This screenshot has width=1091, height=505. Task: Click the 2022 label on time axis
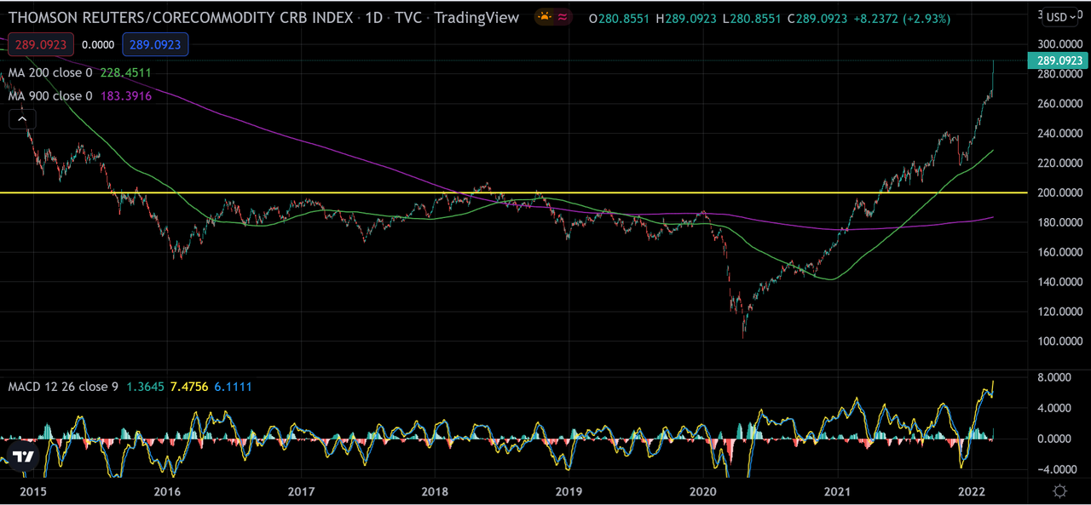click(973, 491)
